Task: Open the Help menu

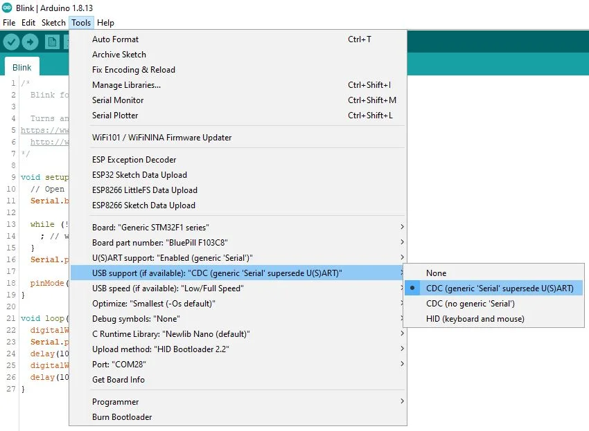Action: 105,23
